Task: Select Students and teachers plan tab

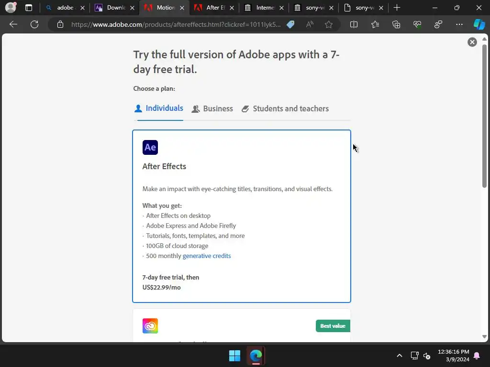Action: tap(285, 108)
